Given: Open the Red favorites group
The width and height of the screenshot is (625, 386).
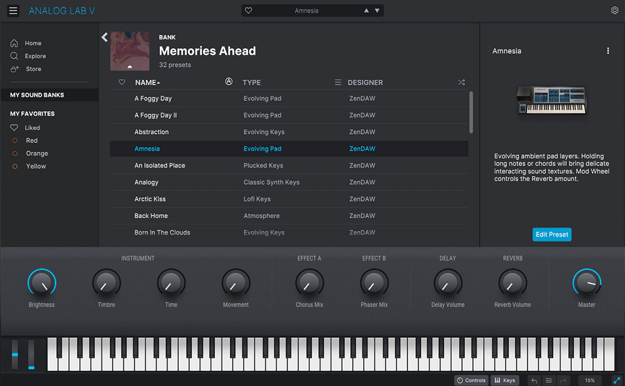Looking at the screenshot, I should (x=25, y=141).
